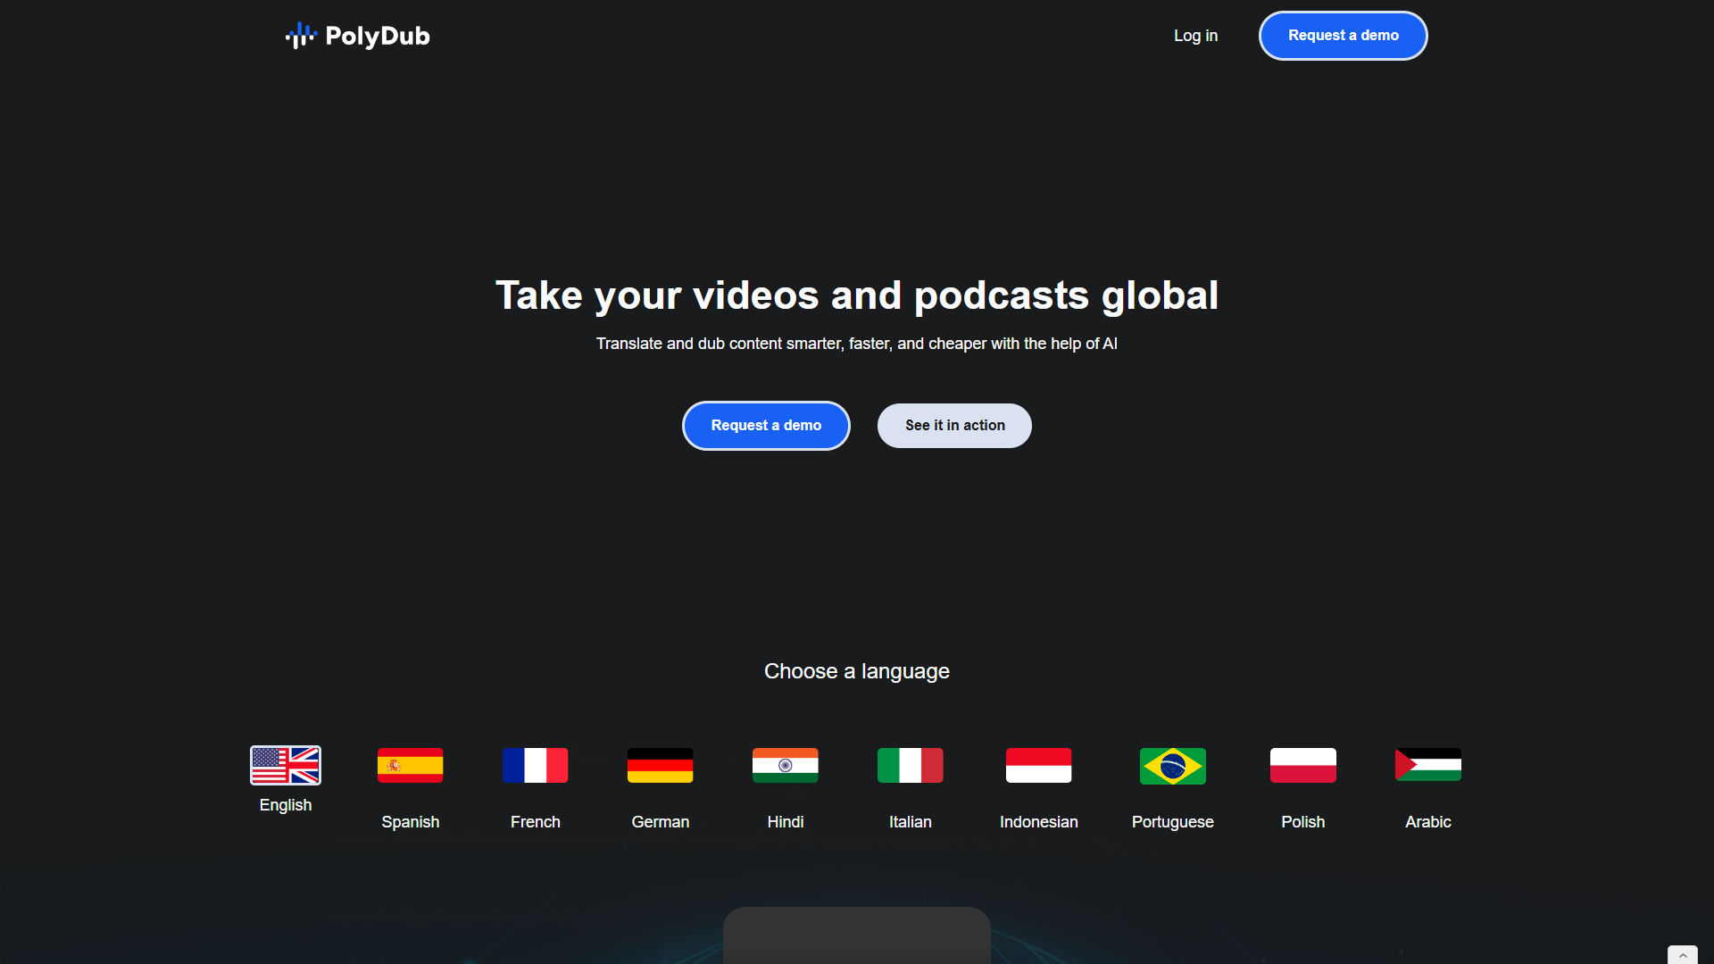Screen dimensions: 1714x964
Task: Choose the Hindi flag icon
Action: [x=786, y=765]
